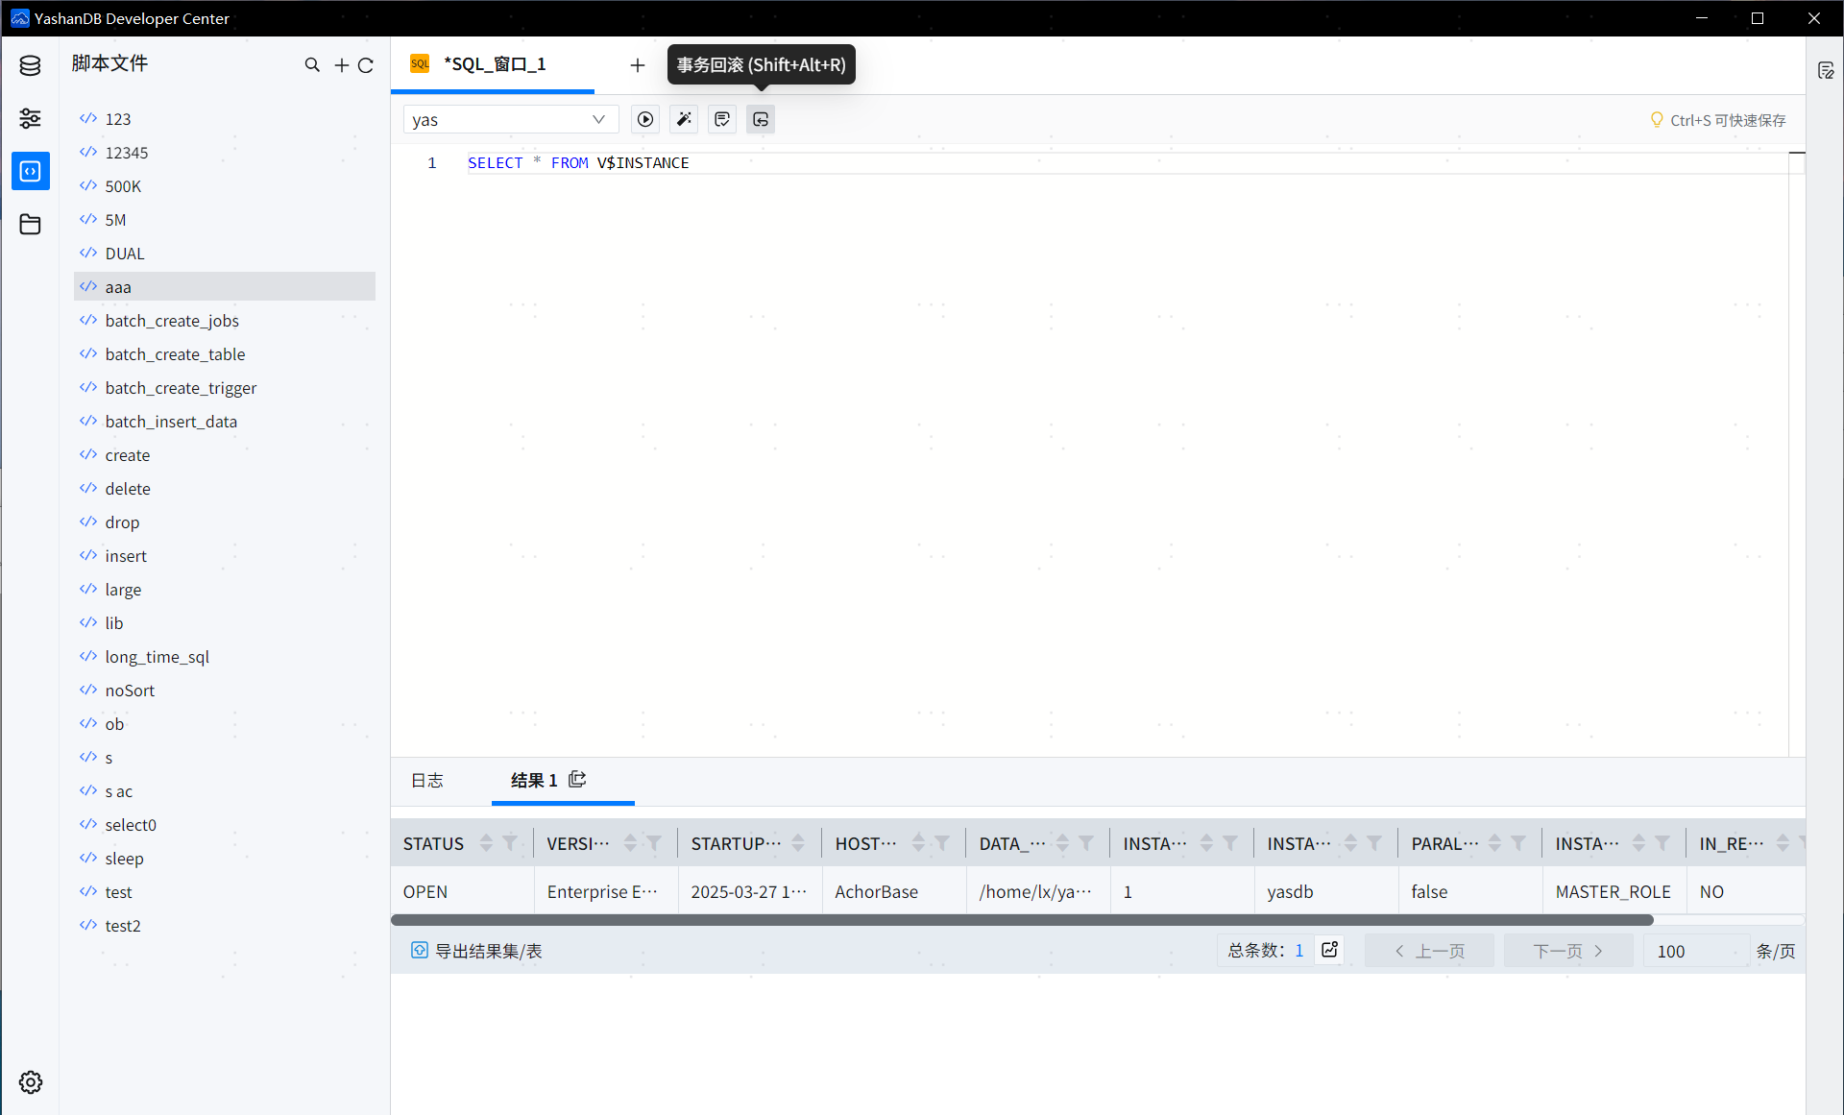The image size is (1844, 1115).
Task: Click the 上一页 previous page button
Action: click(1429, 951)
